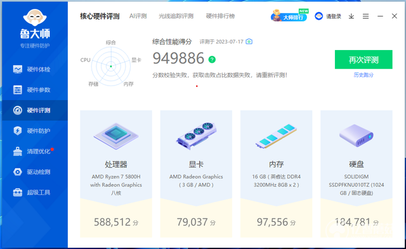Screen dimensions: 406x249
Task: Open 硬件排行榜 tab
Action: pos(220,16)
